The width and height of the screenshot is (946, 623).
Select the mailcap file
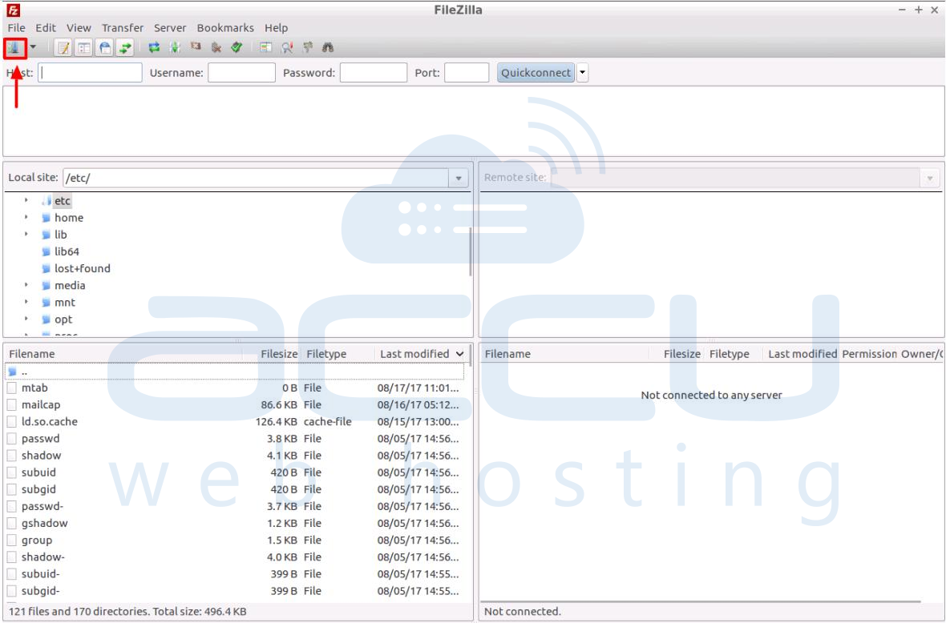coord(235,405)
